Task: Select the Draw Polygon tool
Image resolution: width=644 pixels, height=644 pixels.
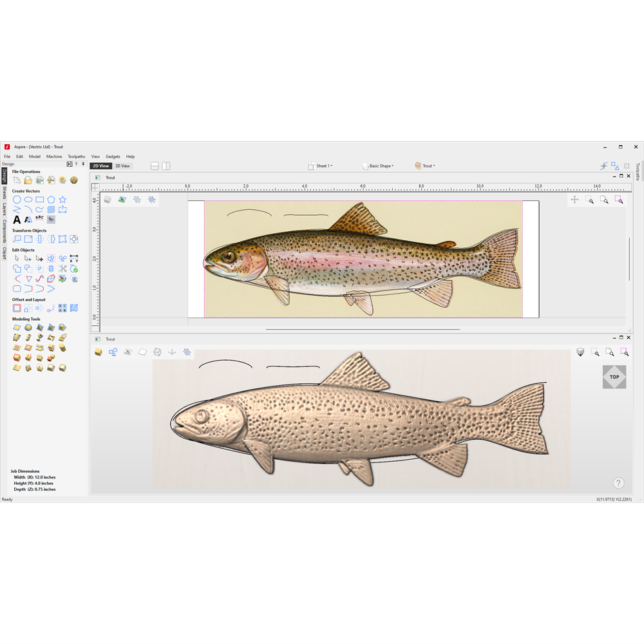Action: tap(51, 200)
